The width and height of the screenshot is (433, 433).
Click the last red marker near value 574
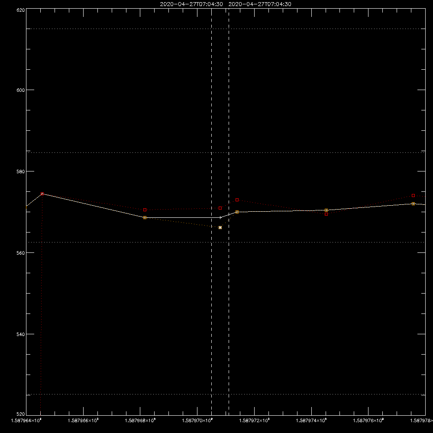click(x=413, y=196)
